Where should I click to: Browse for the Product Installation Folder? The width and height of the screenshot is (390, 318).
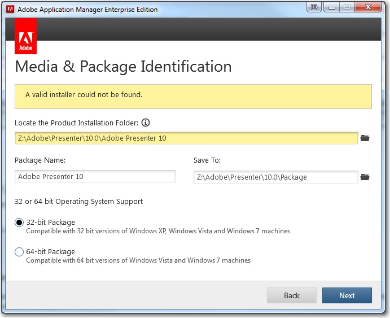[x=365, y=138]
